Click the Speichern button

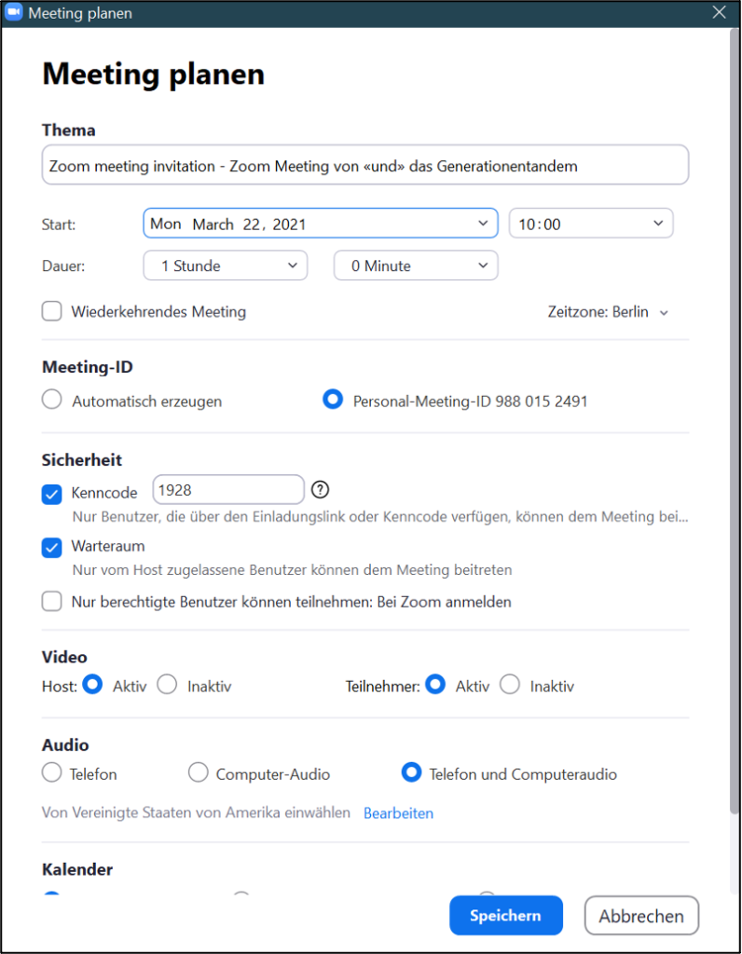[x=505, y=915]
